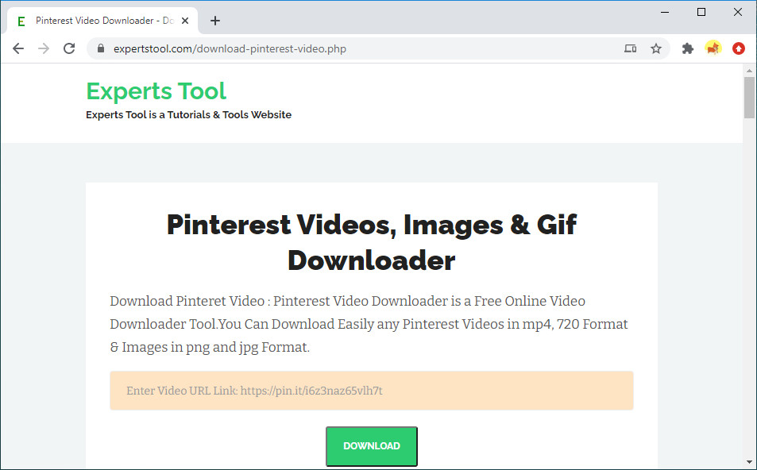Open the Extensions puzzle piece icon

[687, 48]
